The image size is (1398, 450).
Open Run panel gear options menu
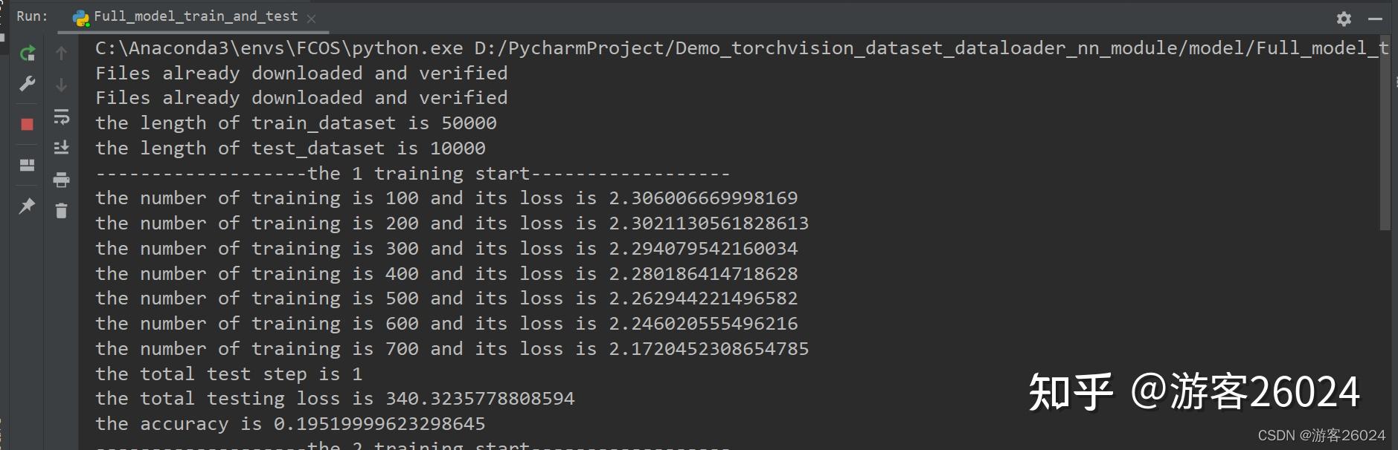(x=1344, y=19)
